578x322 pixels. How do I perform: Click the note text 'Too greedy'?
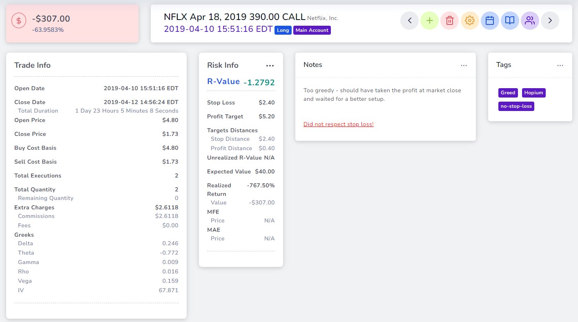[x=319, y=90]
